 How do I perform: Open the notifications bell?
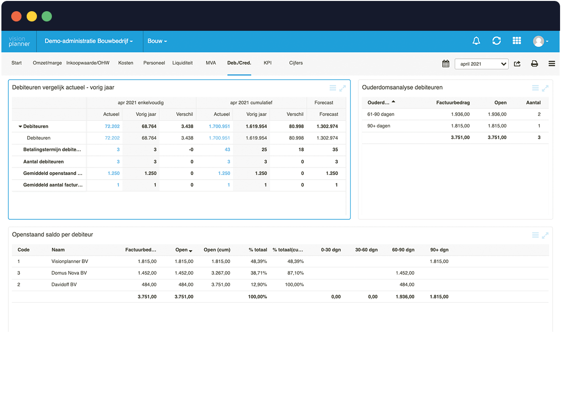coord(476,41)
